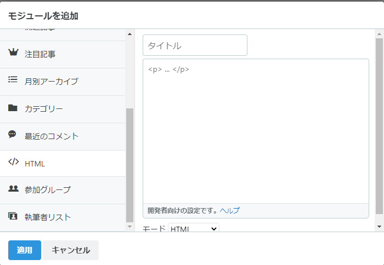Click settings panel scrollbar up arrow
The width and height of the screenshot is (384, 265).
click(x=380, y=34)
